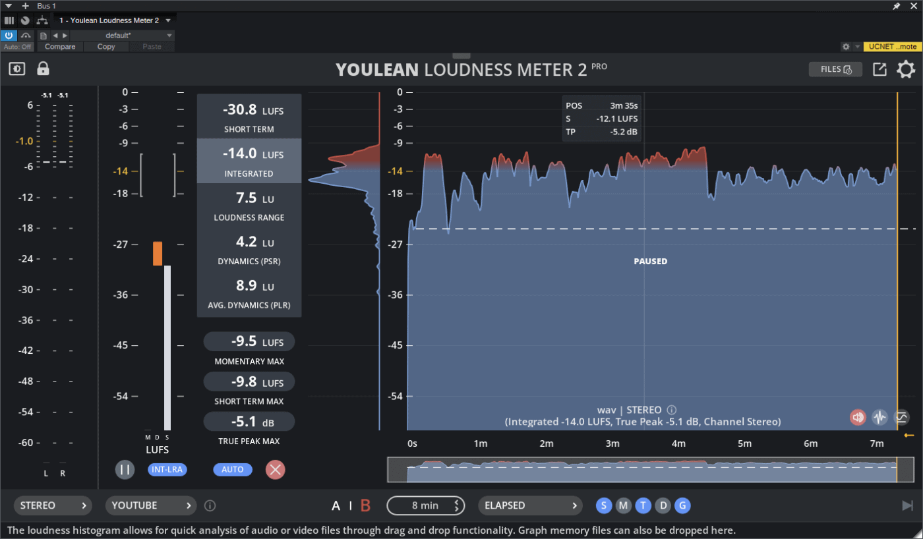This screenshot has height=539, width=923.
Task: Expand the triangle menu before Bus 1
Action: tap(8, 5)
